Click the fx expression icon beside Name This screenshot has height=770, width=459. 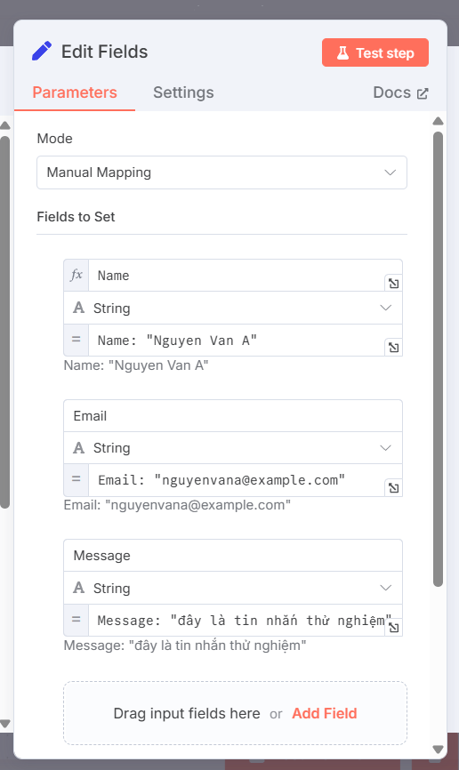coord(76,275)
